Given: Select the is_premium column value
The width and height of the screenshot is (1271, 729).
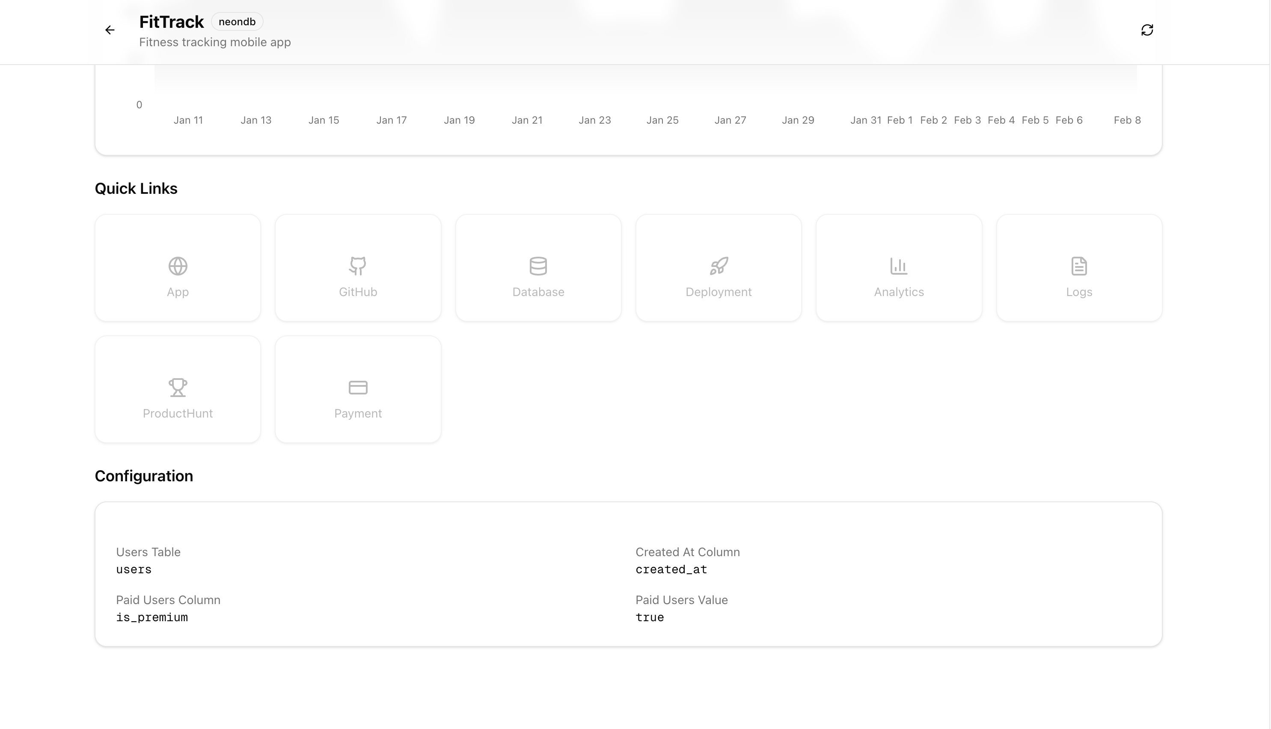Looking at the screenshot, I should pos(152,618).
